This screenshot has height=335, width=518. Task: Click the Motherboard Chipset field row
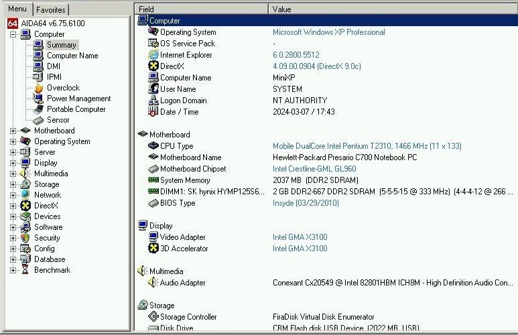click(193, 168)
